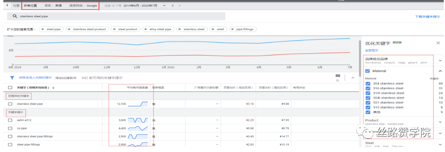Viewport: 445px width, 152px height.
Task: Click the 12,100 search volume value
Action: point(121,104)
